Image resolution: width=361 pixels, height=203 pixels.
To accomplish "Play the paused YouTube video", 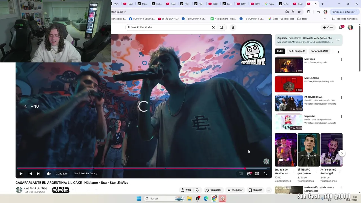I will (21, 174).
